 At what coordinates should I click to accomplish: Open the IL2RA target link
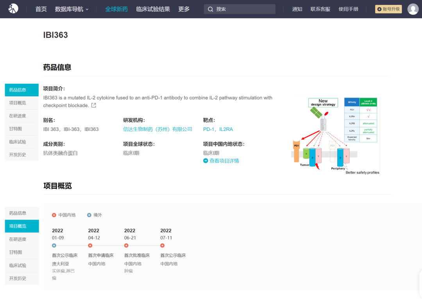pos(226,129)
